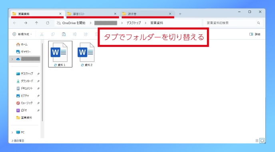Expand the PC tree node

pyautogui.click(x=12, y=132)
